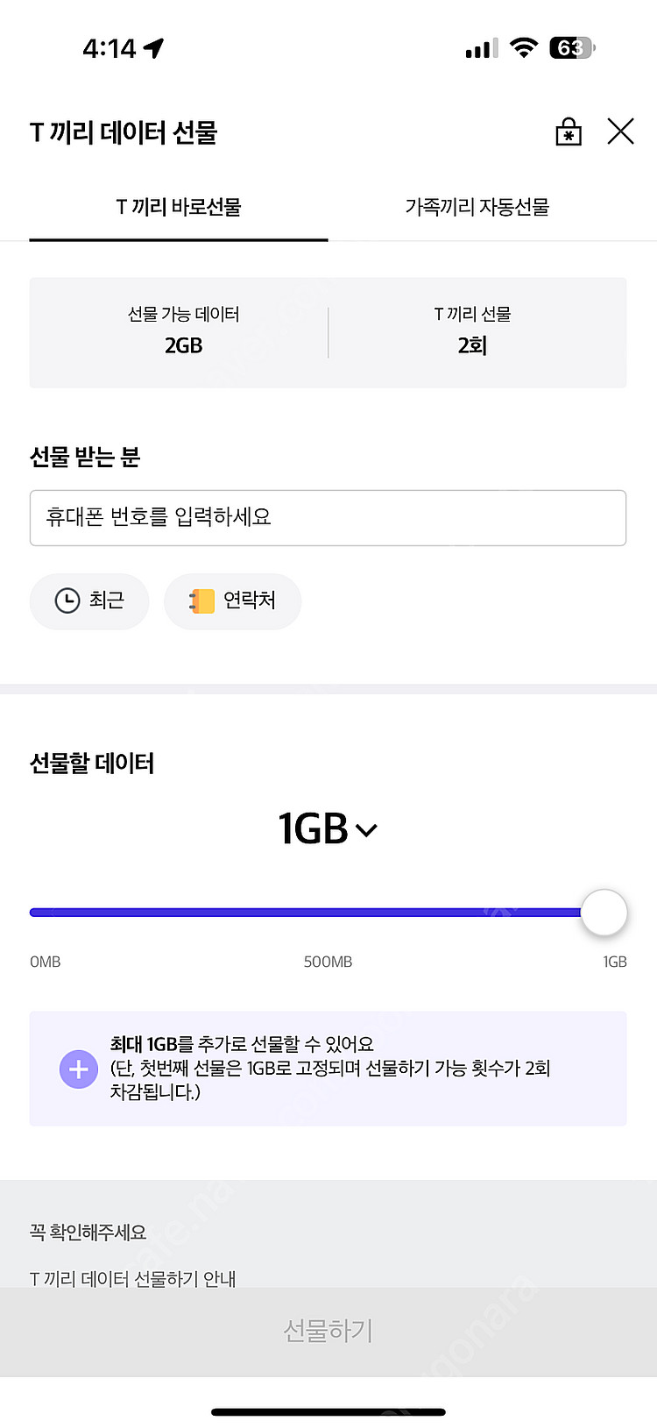Tap the purple plus icon
657x1428 pixels.
click(79, 1069)
